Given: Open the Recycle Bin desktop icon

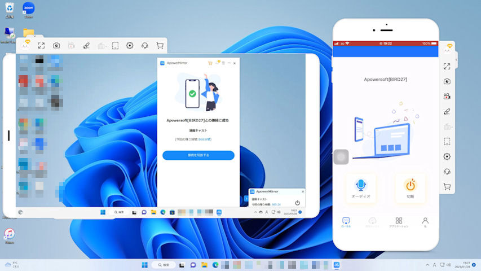Looking at the screenshot, I should pyautogui.click(x=10, y=11).
